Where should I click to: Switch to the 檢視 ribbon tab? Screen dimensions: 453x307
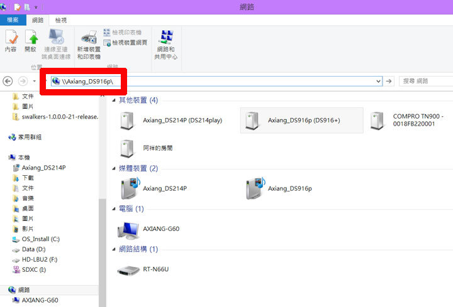click(x=61, y=20)
